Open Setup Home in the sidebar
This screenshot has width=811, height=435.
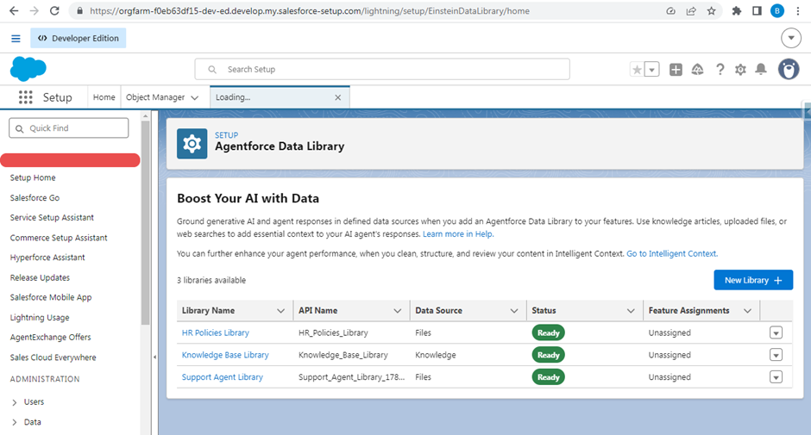33,177
